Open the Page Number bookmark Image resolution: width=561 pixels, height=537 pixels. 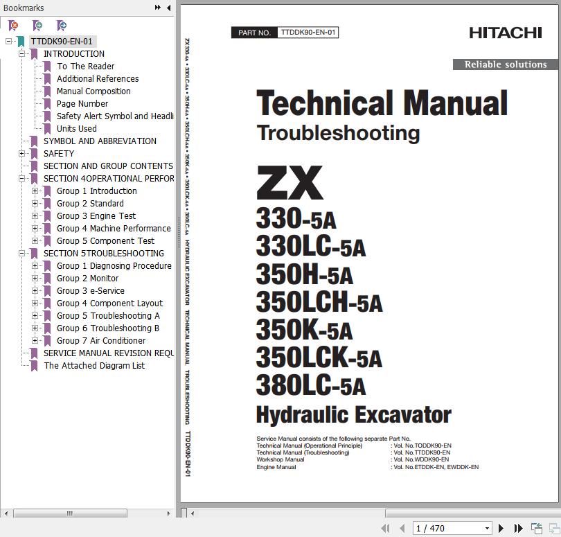[x=82, y=104]
